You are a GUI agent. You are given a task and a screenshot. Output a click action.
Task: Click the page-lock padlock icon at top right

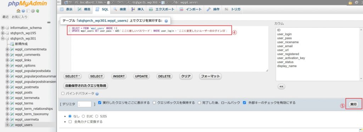click(x=350, y=2)
